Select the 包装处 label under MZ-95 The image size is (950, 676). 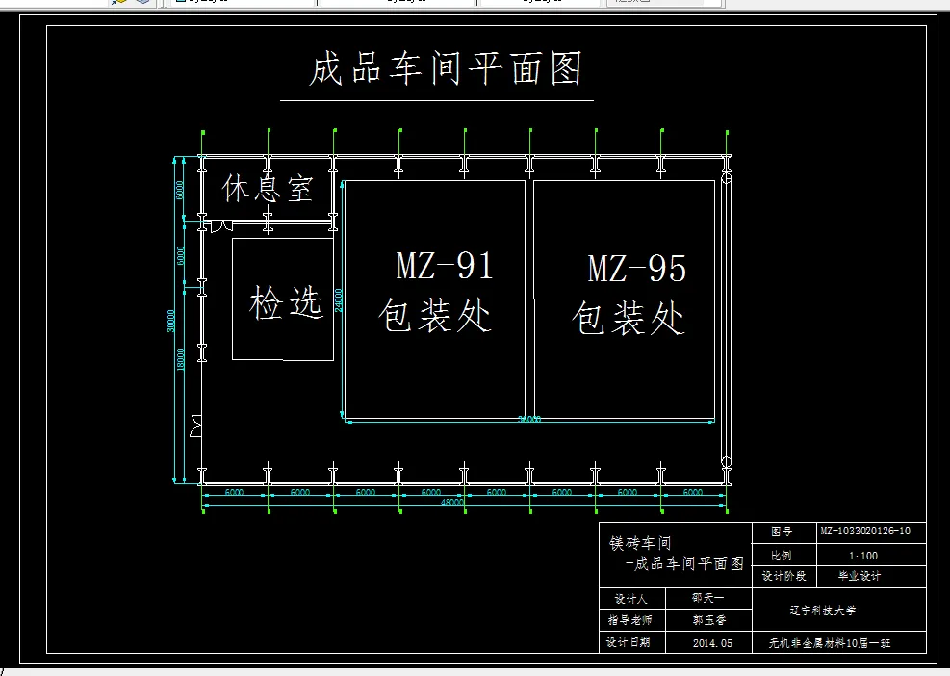(x=629, y=318)
